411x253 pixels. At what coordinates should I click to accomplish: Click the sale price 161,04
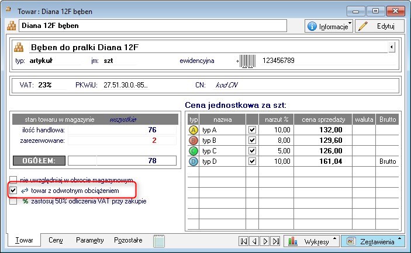[x=331, y=161]
